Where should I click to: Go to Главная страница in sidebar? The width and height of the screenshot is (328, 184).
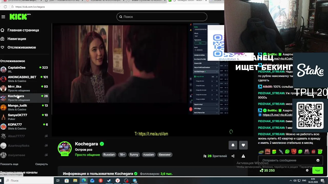click(x=23, y=30)
